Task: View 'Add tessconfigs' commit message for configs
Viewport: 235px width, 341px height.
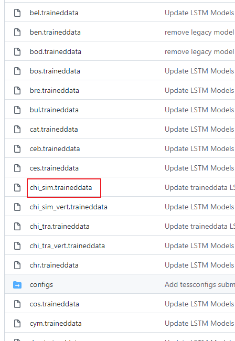Action: pyautogui.click(x=200, y=285)
